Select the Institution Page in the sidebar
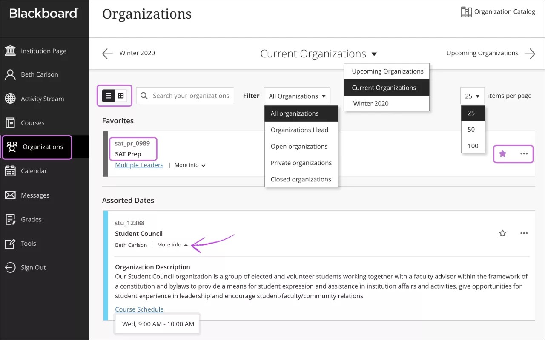545x340 pixels. click(44, 51)
